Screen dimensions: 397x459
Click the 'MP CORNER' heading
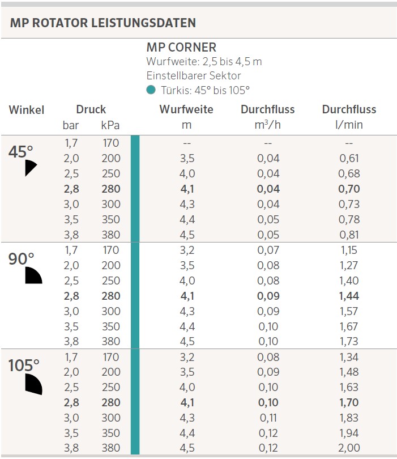(181, 47)
